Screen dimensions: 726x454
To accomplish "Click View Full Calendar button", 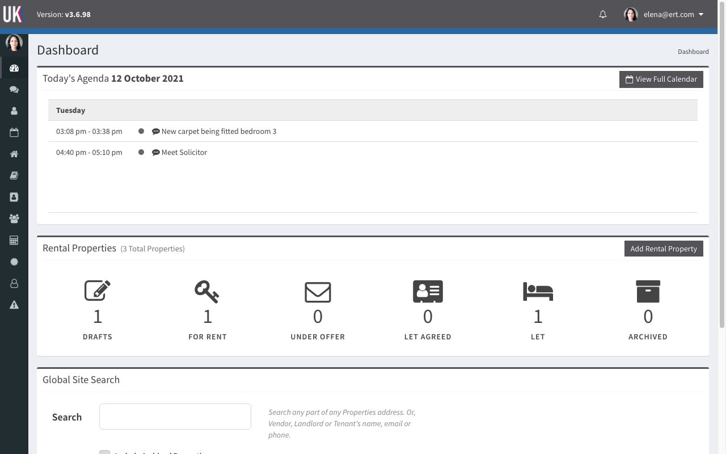I will pos(661,79).
